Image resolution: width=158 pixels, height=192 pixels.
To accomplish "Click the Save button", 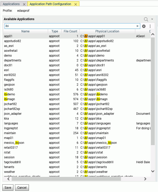I will [x=8, y=187].
